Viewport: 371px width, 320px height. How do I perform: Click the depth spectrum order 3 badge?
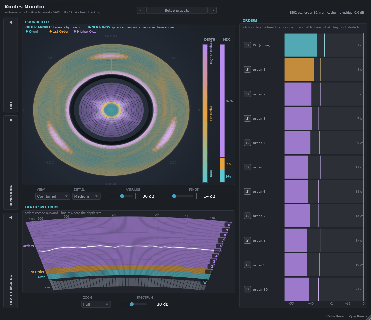pyautogui.click(x=214, y=261)
